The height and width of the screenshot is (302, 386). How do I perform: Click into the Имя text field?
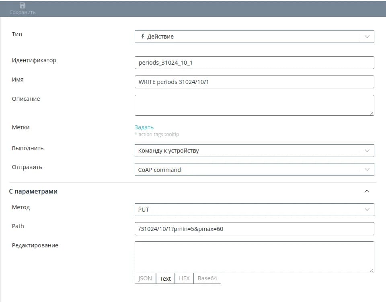[254, 82]
